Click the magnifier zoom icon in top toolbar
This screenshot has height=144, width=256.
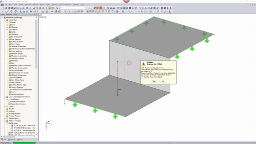[x=136, y=8]
